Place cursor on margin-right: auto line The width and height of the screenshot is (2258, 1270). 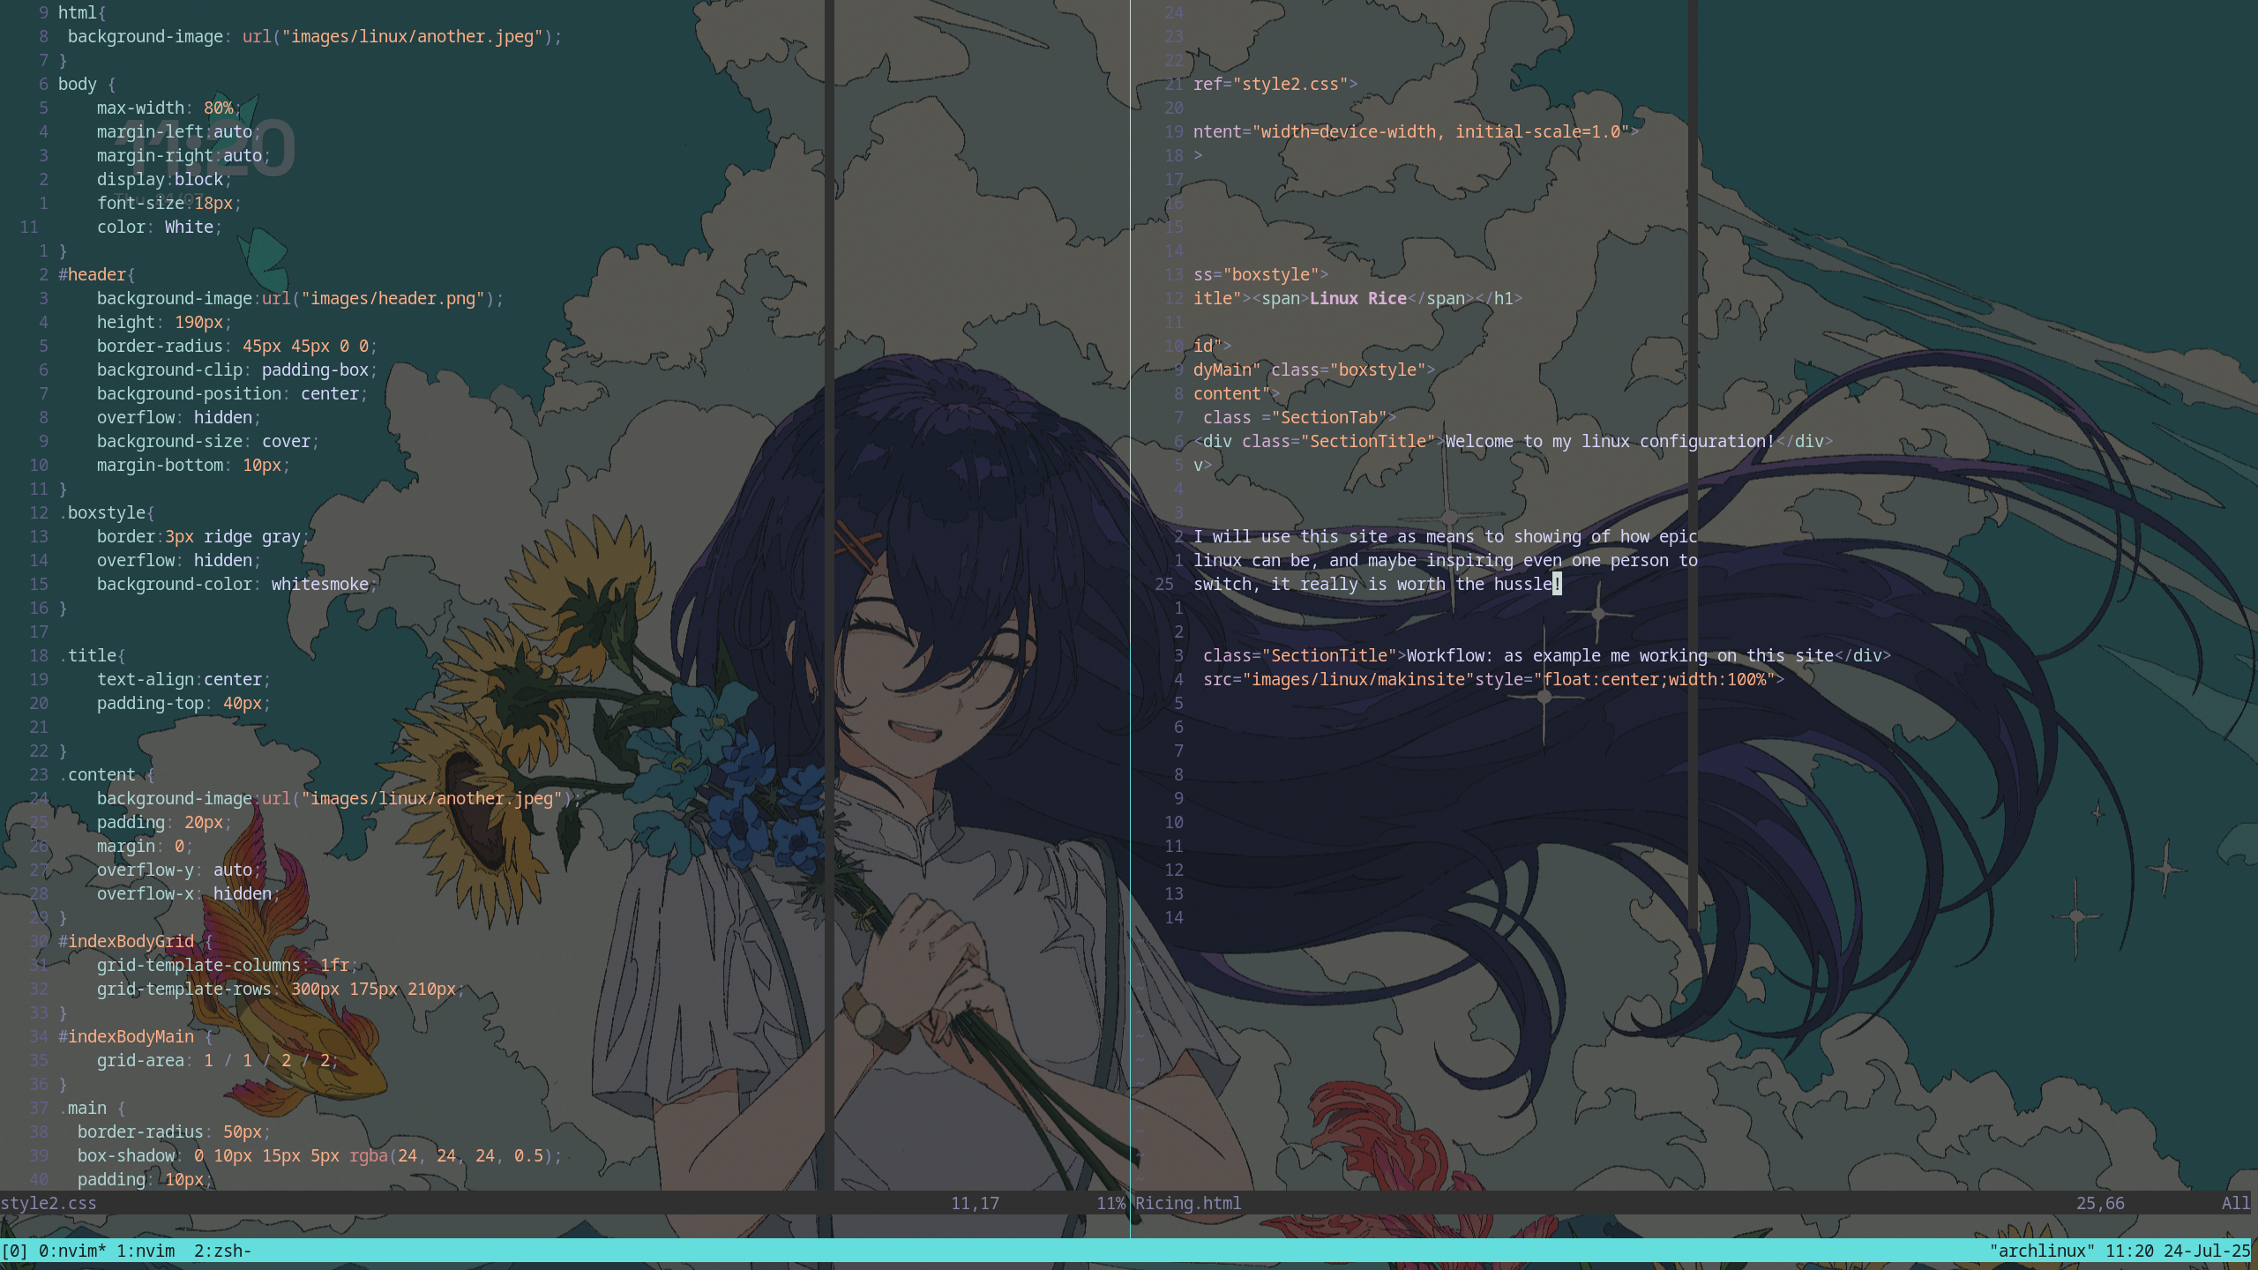(184, 155)
